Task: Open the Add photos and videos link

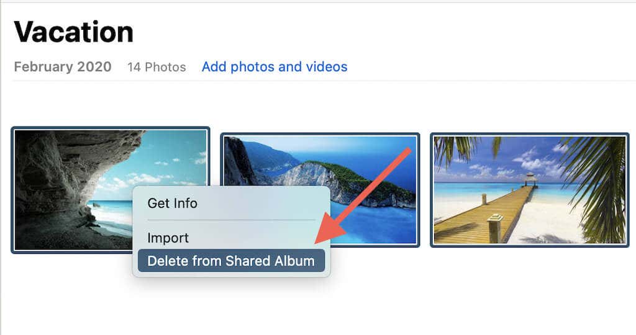Action: 275,67
